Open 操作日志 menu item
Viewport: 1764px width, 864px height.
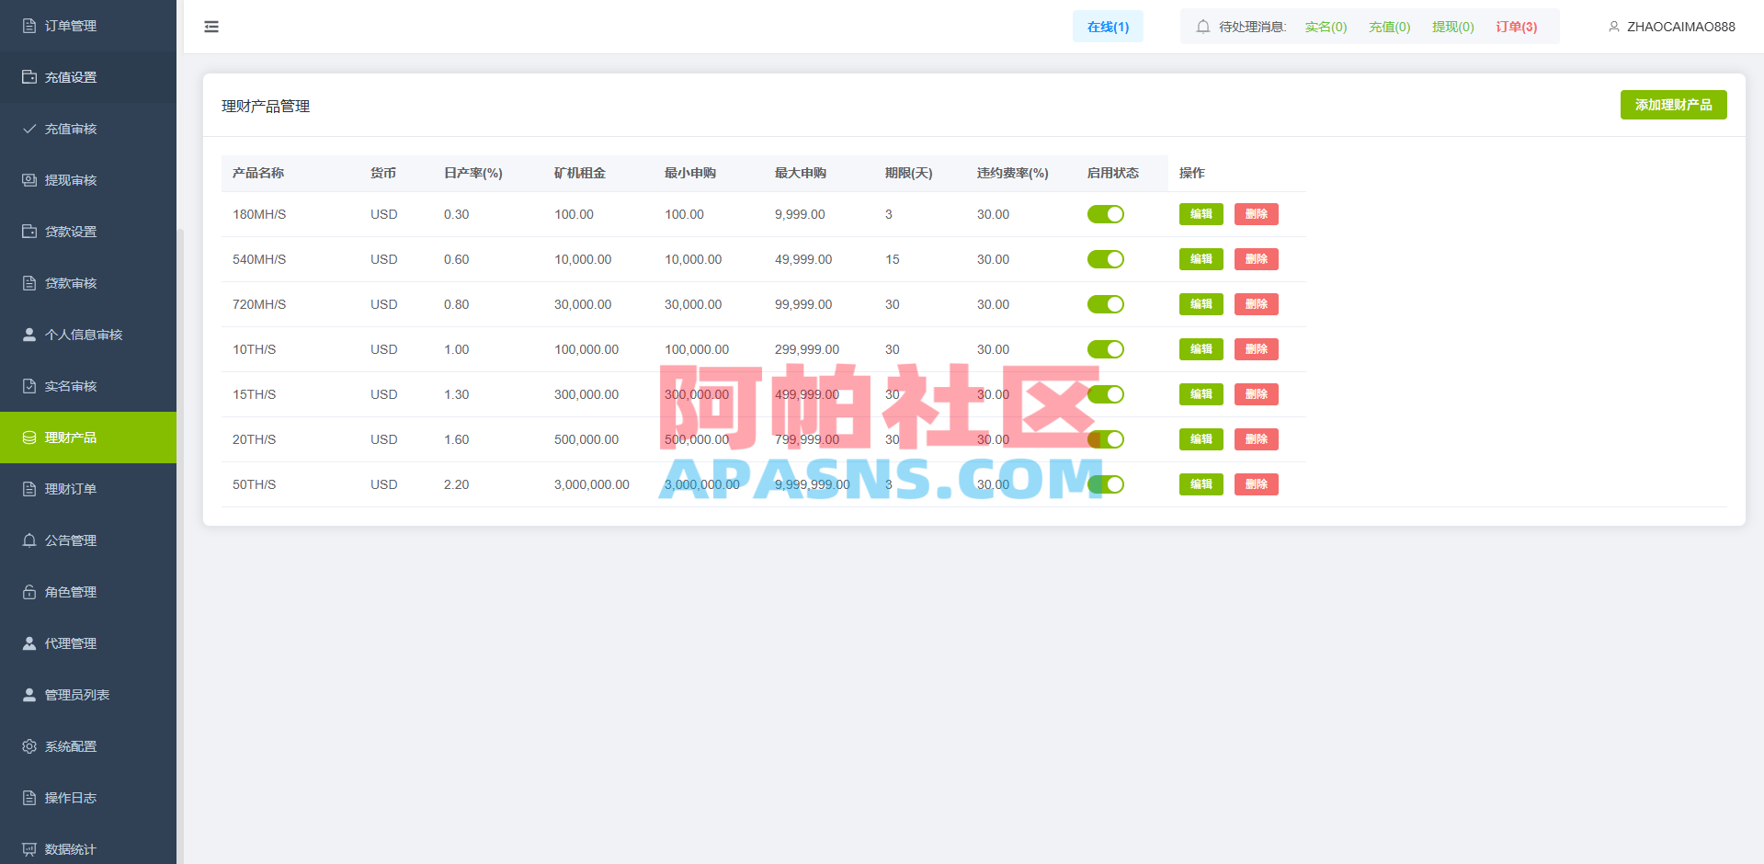click(88, 798)
